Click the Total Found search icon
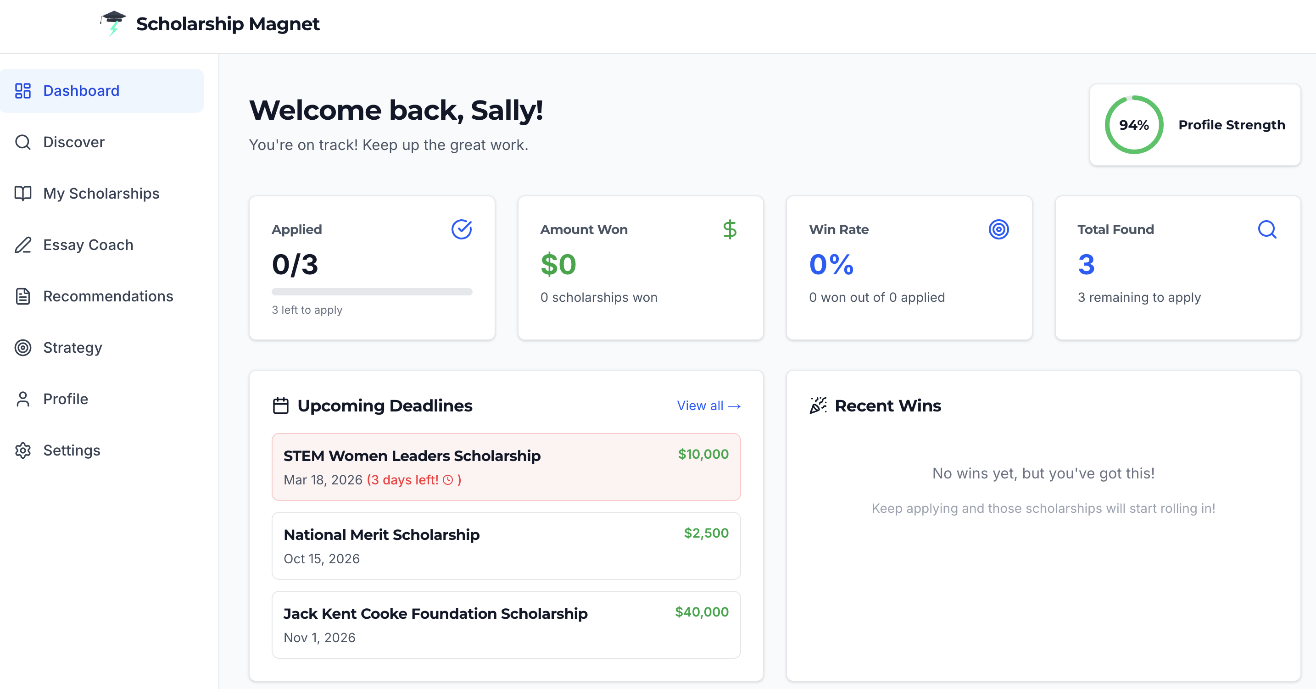This screenshot has height=689, width=1316. click(1267, 229)
